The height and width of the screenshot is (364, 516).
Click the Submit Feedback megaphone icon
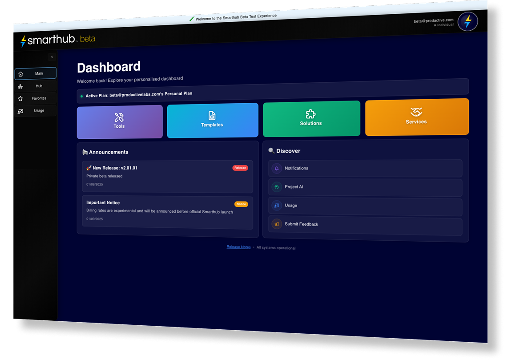276,224
